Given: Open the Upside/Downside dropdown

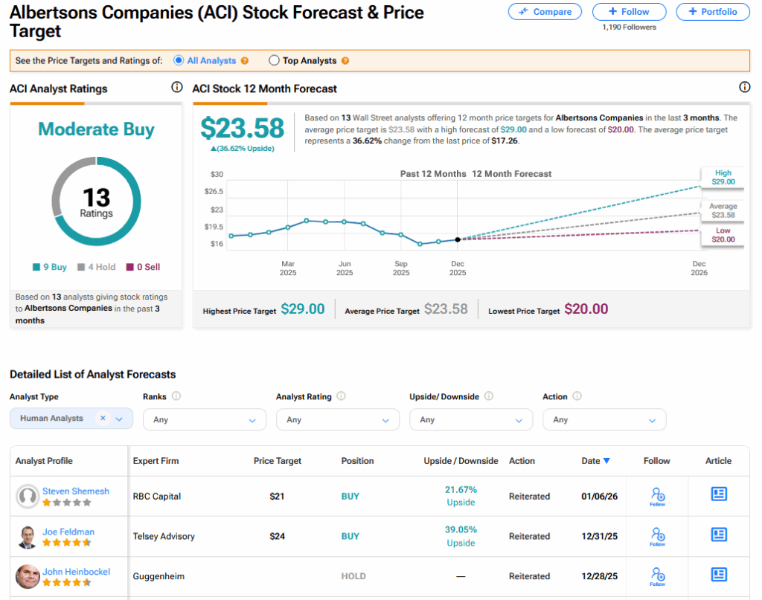Looking at the screenshot, I should point(470,419).
